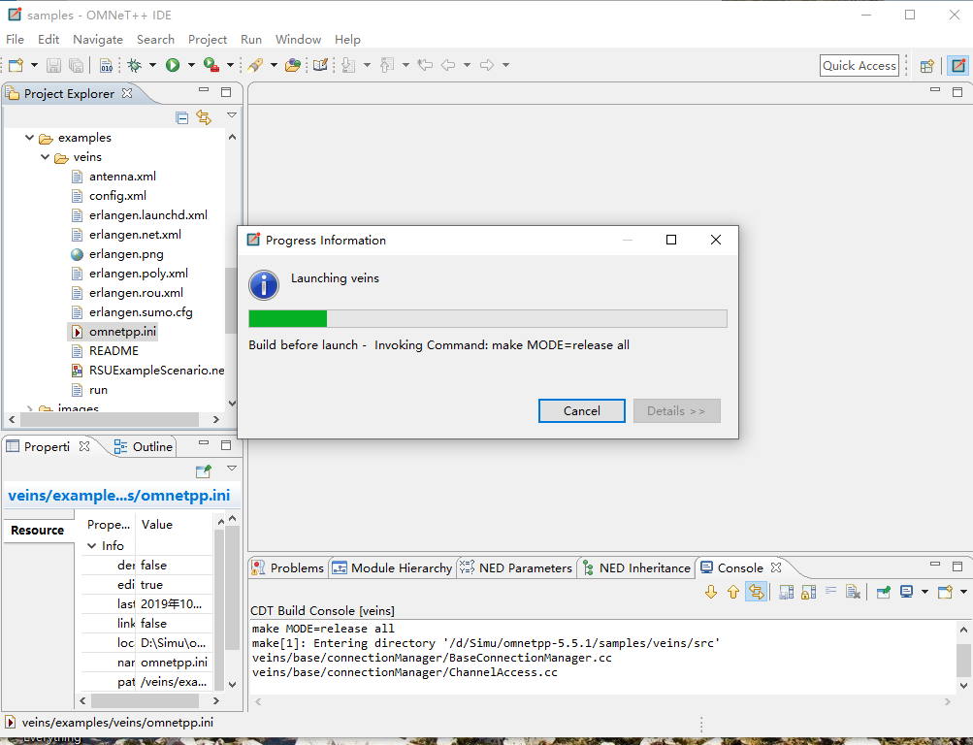Toggle Link with Editor in Project Explorer
973x745 pixels.
pos(204,117)
